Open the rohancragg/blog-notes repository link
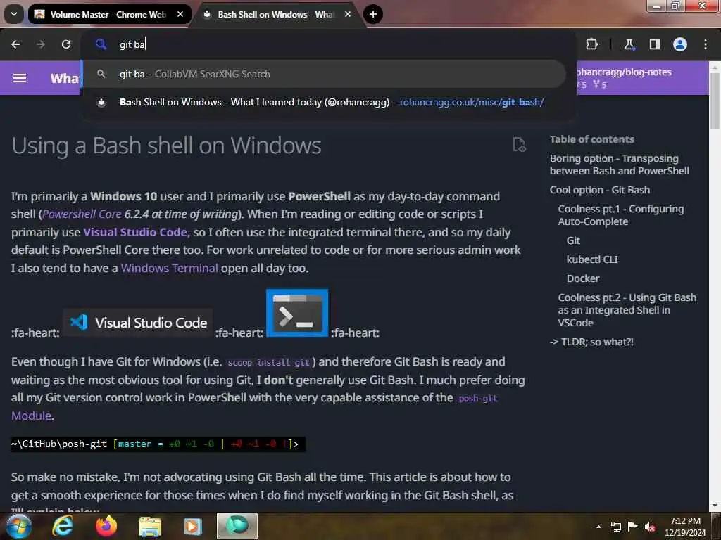721x540 pixels. coord(641,77)
